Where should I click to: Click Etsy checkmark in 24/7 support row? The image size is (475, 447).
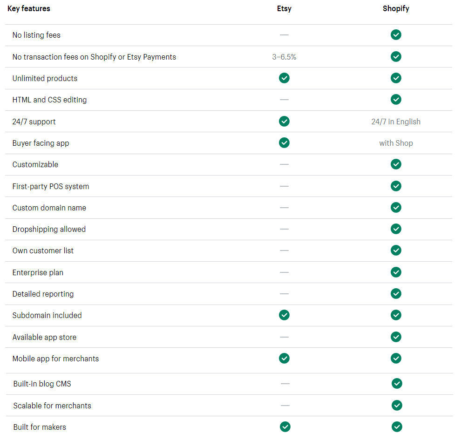[x=284, y=122]
